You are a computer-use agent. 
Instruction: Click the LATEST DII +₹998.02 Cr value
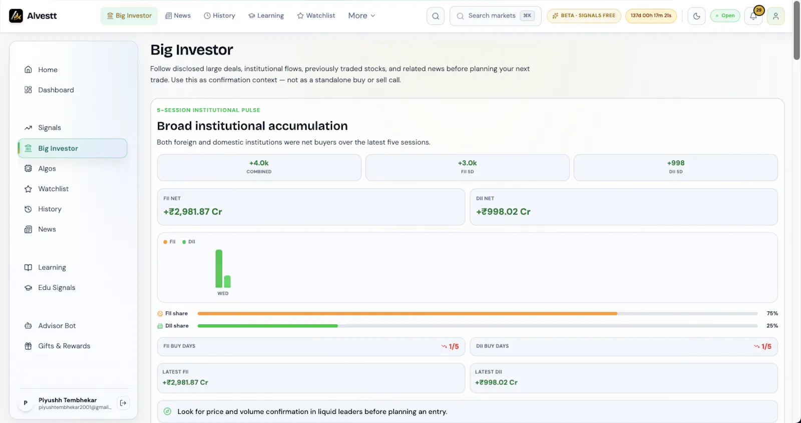click(x=496, y=382)
